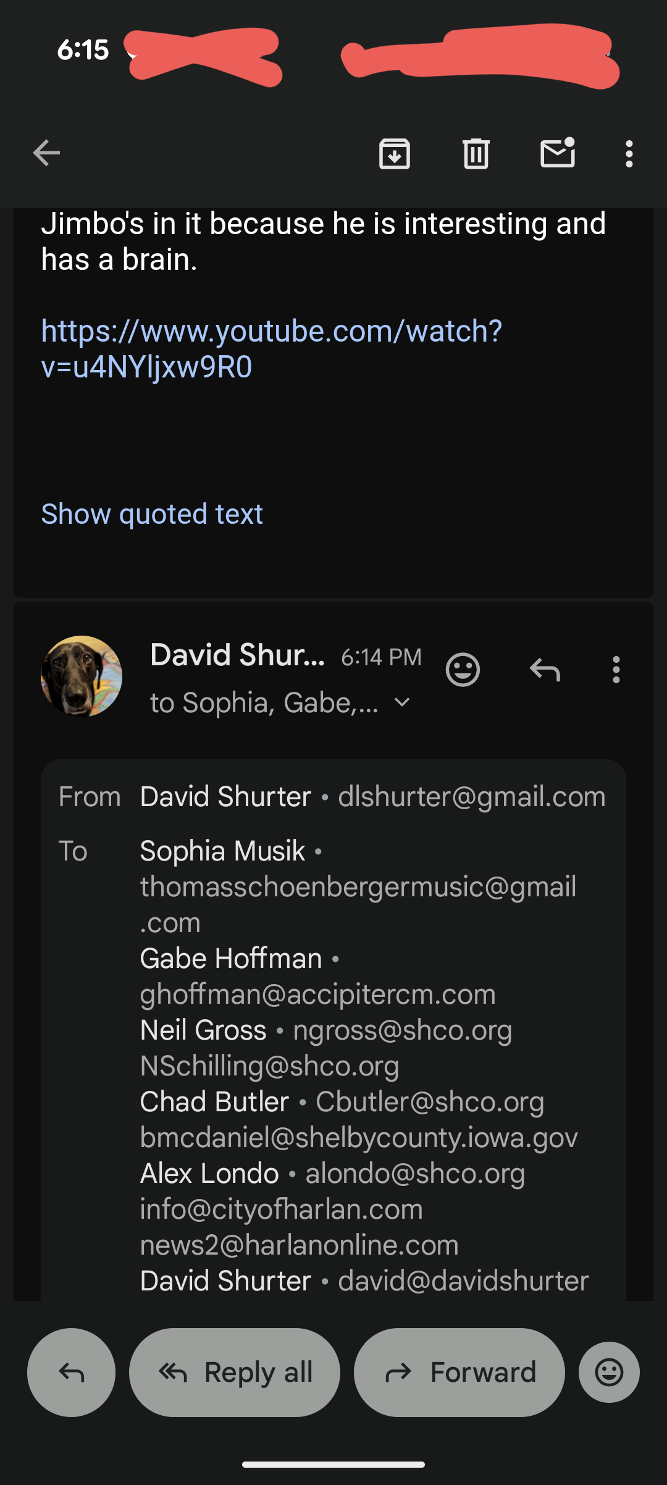Tap the bottom Reply arrow button

pyautogui.click(x=71, y=1373)
